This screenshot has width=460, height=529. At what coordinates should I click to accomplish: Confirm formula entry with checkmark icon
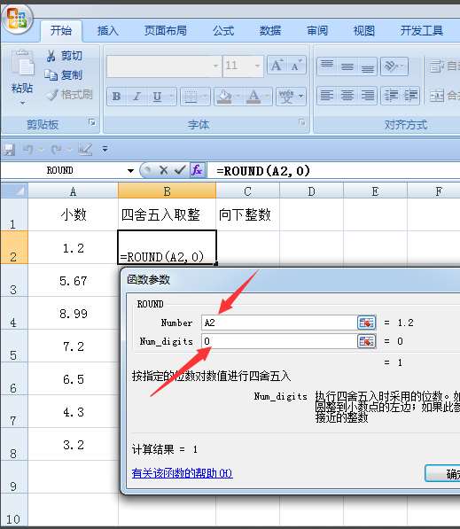[x=180, y=170]
